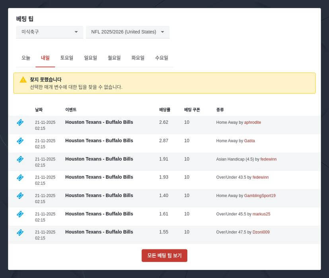
Task: Open aphrodite's tipster profile link
Action: (253, 122)
